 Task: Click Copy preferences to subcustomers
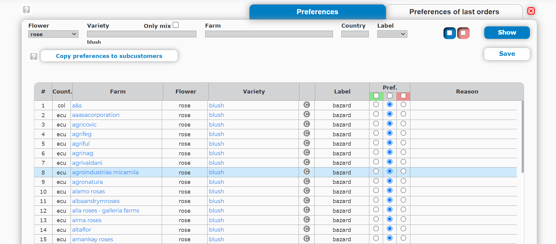pos(109,56)
